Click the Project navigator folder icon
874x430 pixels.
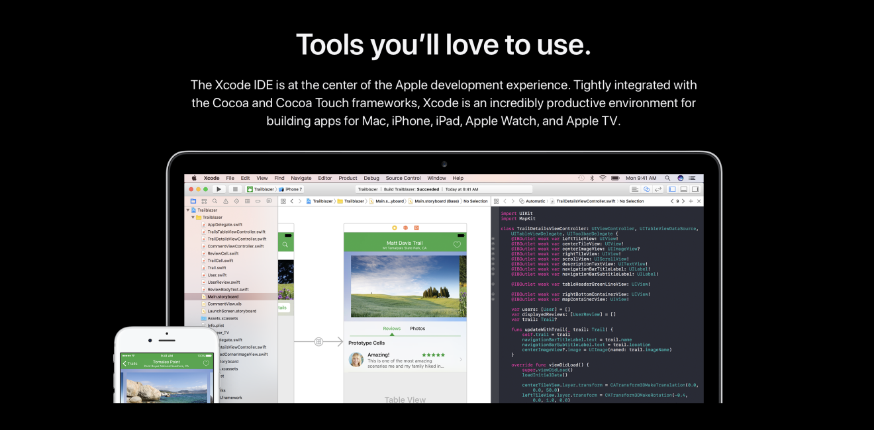coord(194,201)
